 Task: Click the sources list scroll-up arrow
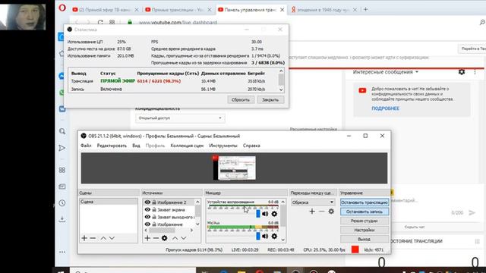pos(197,202)
